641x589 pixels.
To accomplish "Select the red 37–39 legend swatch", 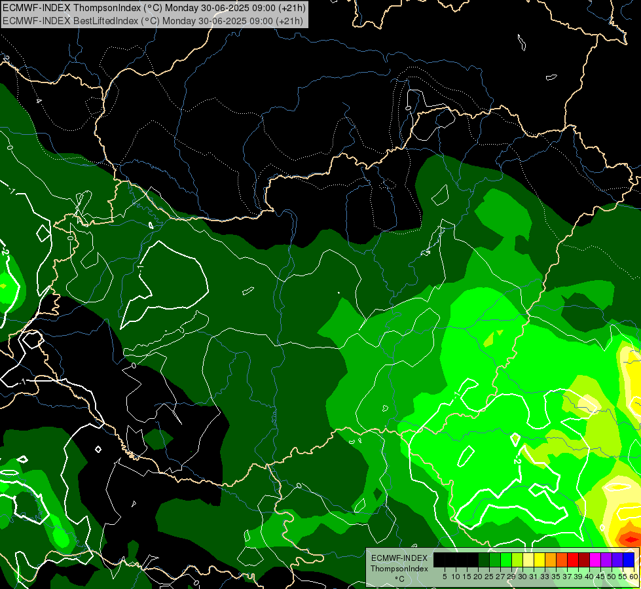I will pyautogui.click(x=573, y=560).
